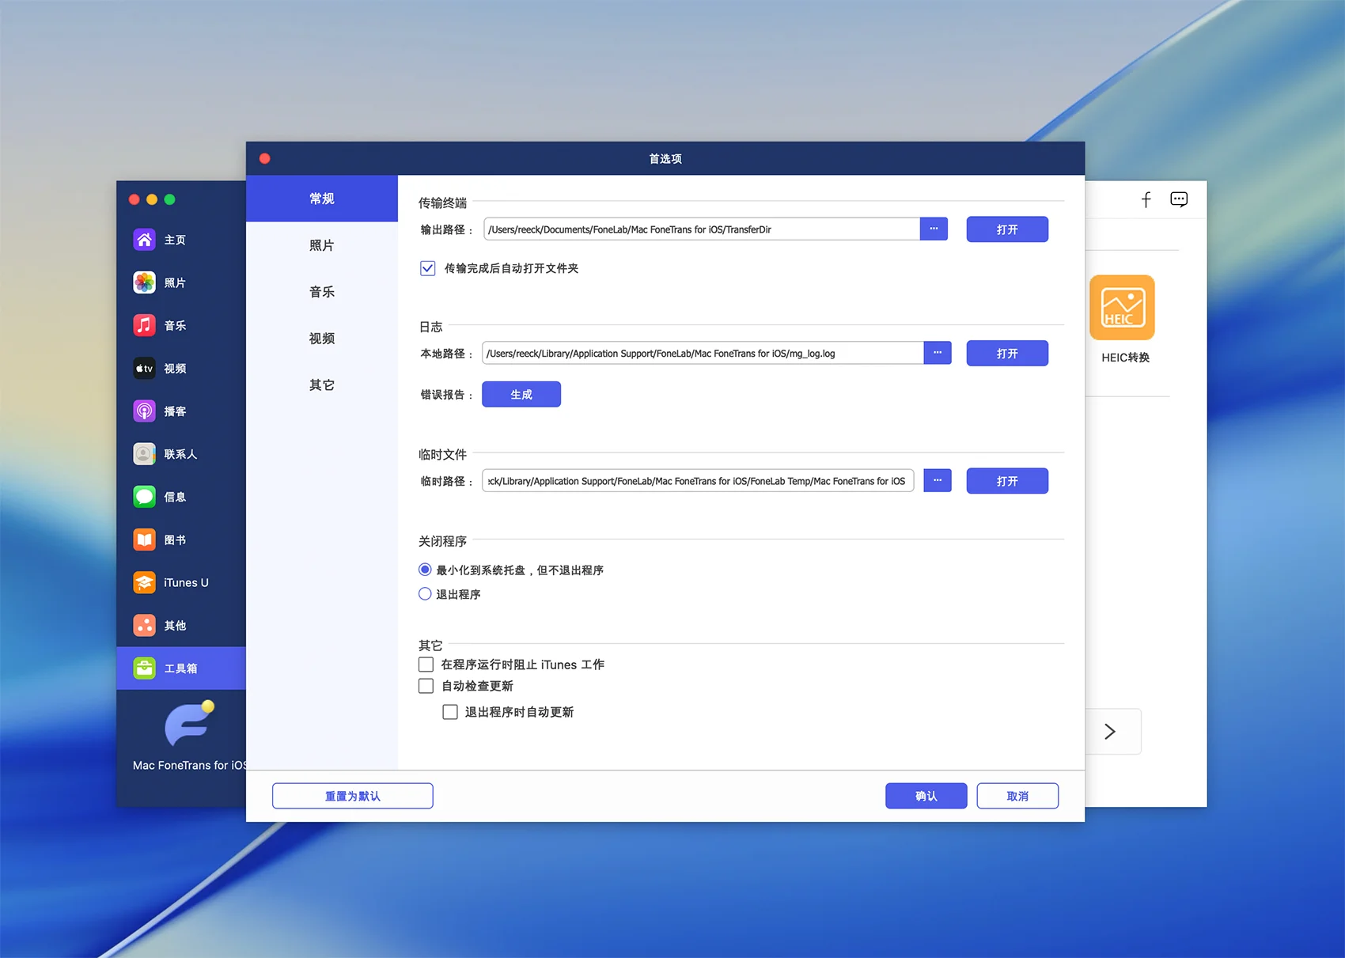Open the Music icon in main sidebar
The width and height of the screenshot is (1345, 958).
[x=144, y=325]
